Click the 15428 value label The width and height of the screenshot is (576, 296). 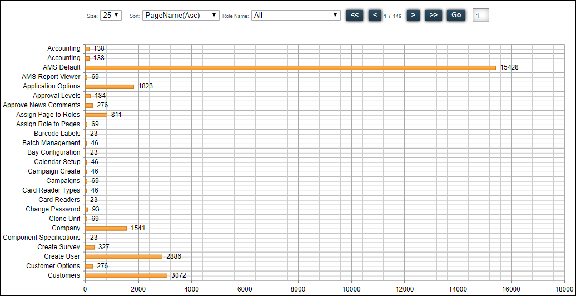point(509,67)
